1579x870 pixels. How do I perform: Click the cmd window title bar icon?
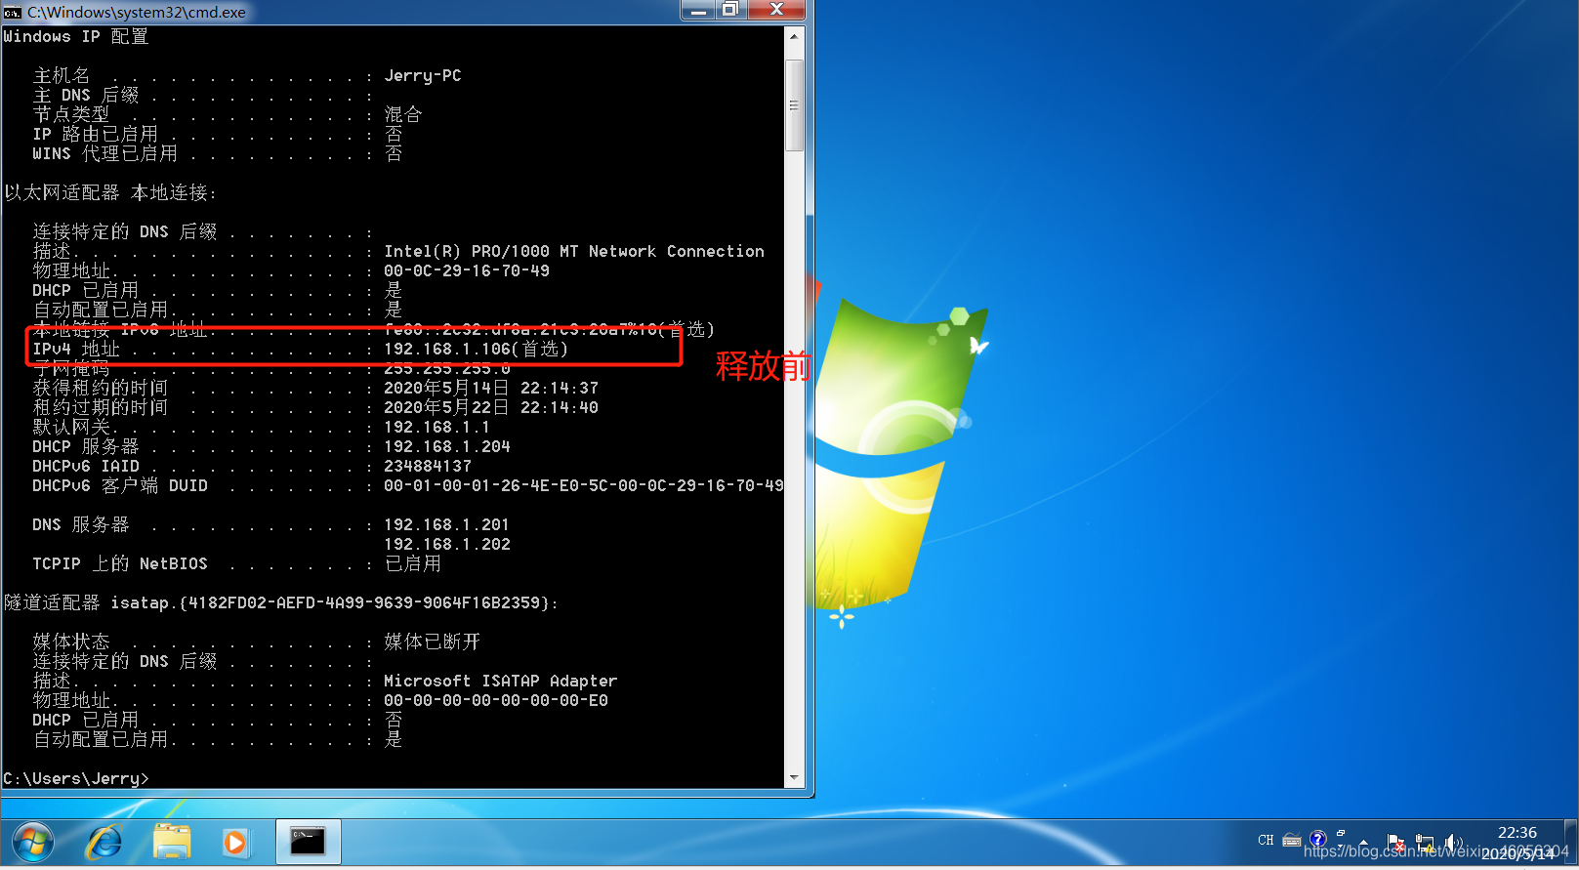pyautogui.click(x=13, y=13)
